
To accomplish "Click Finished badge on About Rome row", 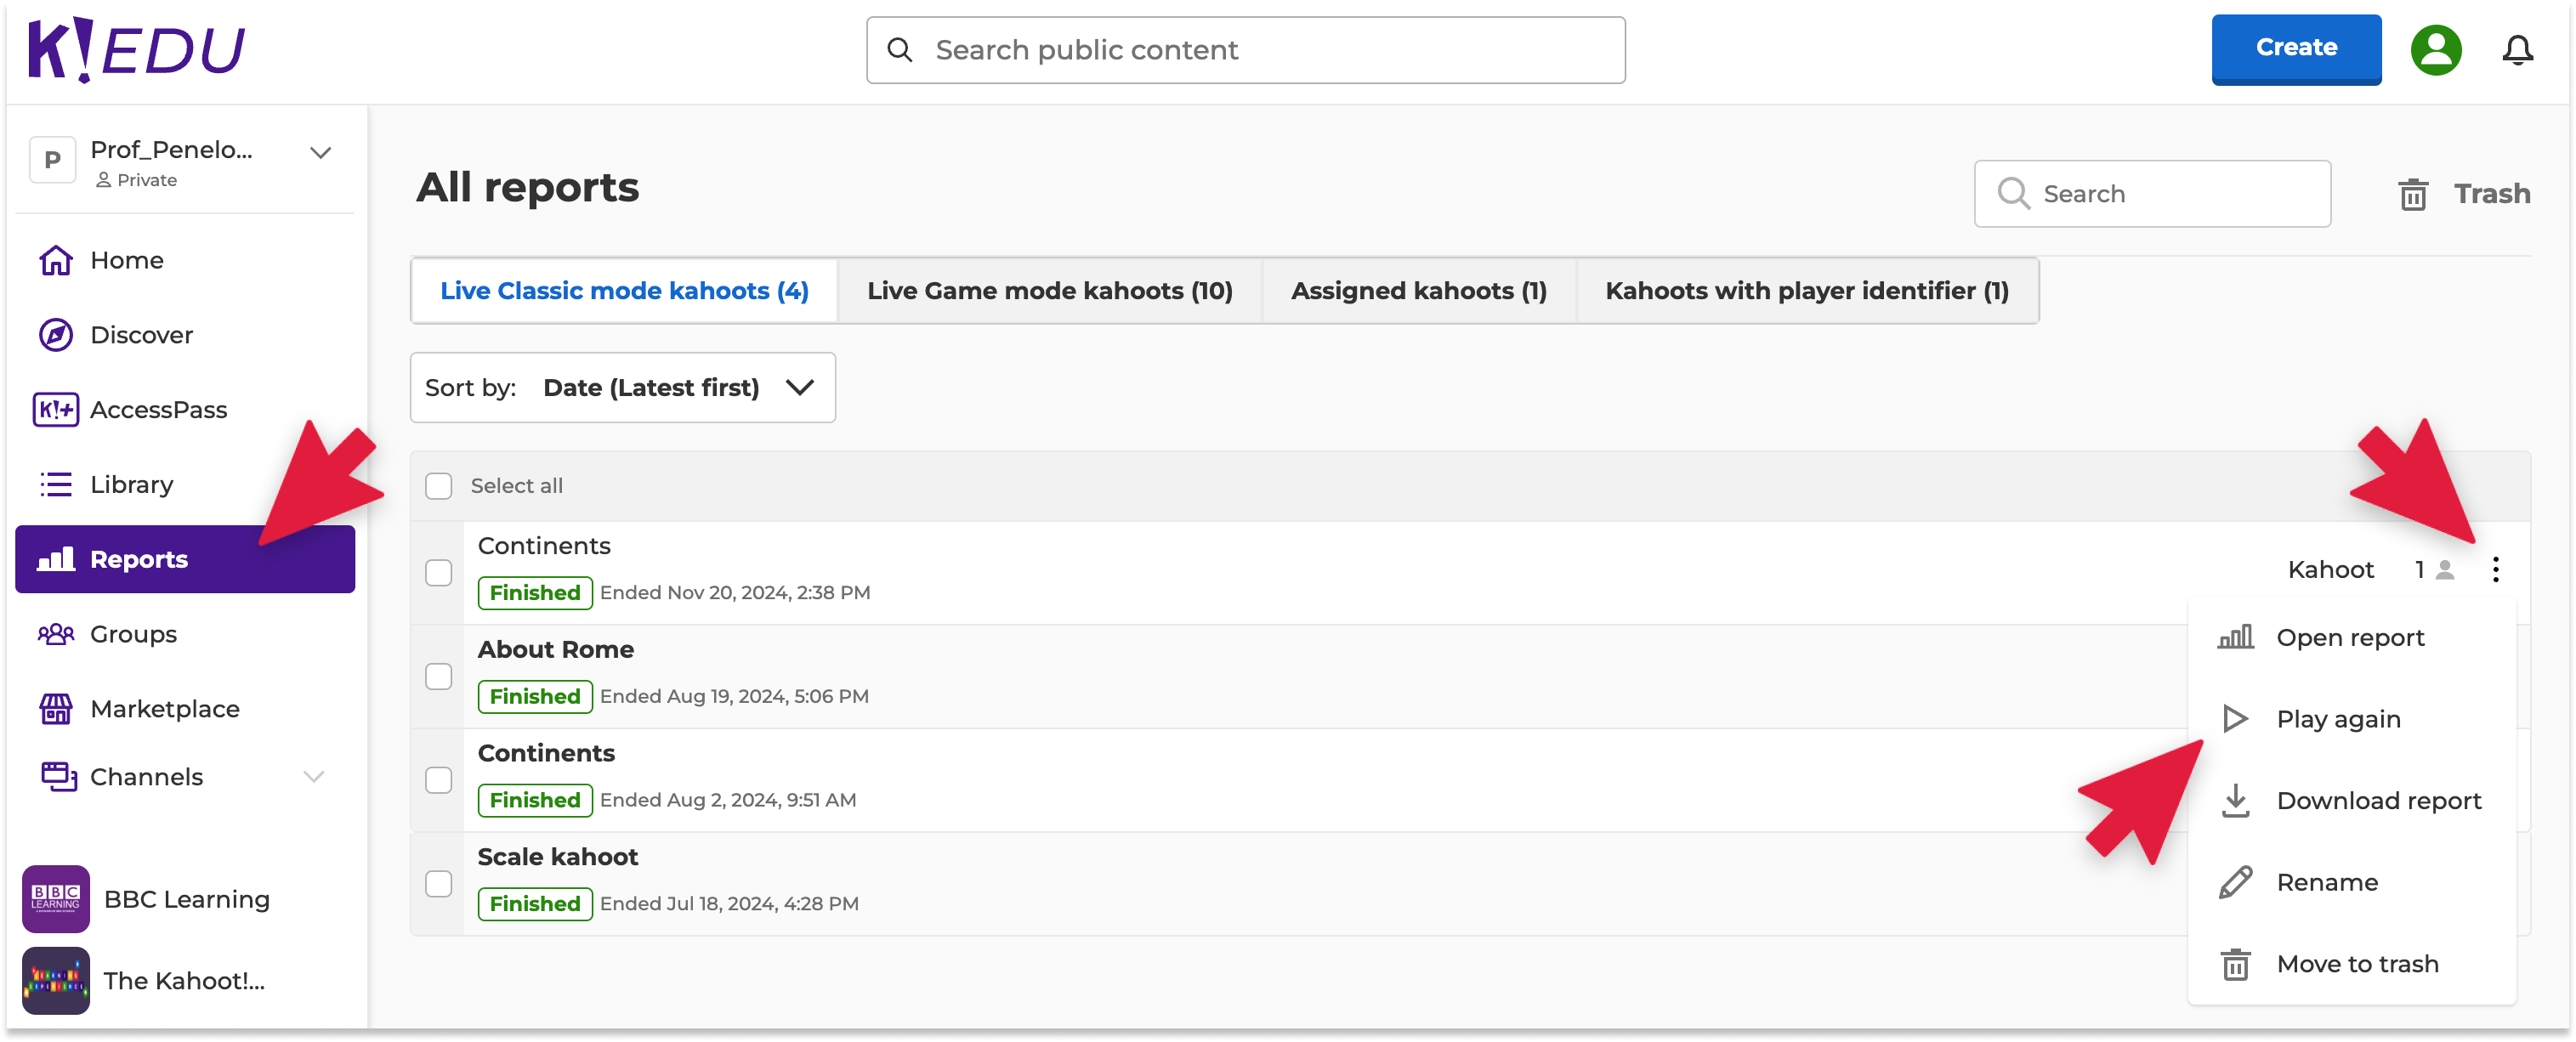I will (x=535, y=697).
